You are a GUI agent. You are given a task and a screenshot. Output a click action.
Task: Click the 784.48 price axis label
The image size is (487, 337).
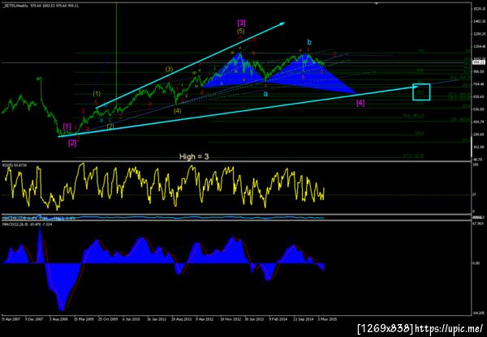(479, 84)
